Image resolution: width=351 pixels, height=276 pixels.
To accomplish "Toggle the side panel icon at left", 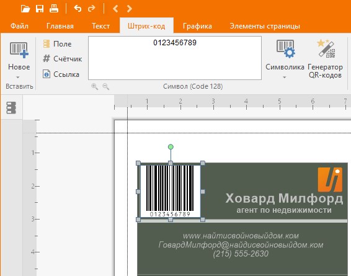I will (11, 108).
